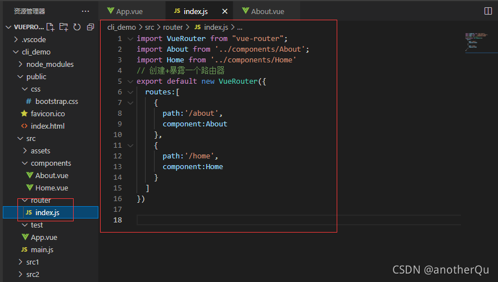Open index.html in the explorer

(48, 126)
